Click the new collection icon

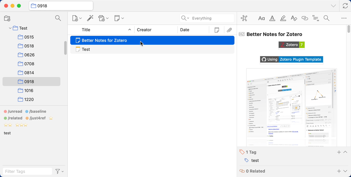tap(7, 18)
